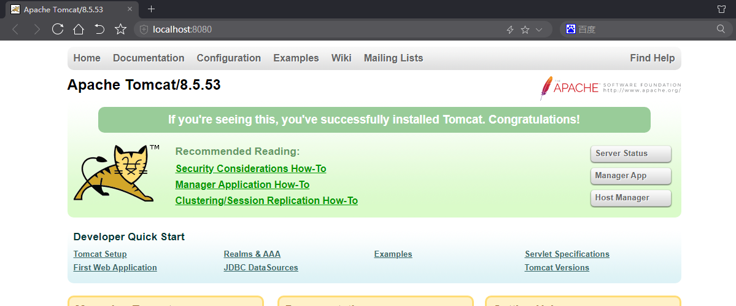Open Configuration in the navigation bar
The height and width of the screenshot is (306, 736).
pos(228,58)
